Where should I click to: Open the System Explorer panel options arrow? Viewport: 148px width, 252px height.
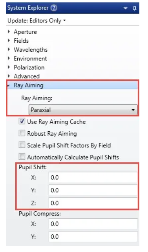click(125, 8)
